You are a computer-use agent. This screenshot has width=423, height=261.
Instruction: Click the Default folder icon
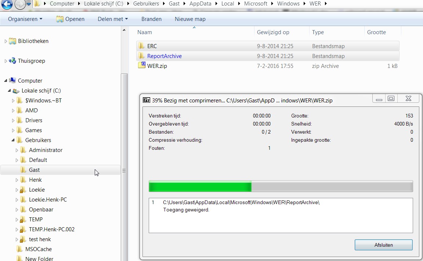(23, 160)
